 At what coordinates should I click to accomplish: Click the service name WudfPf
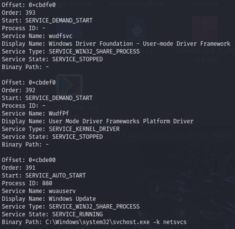[x=59, y=113]
